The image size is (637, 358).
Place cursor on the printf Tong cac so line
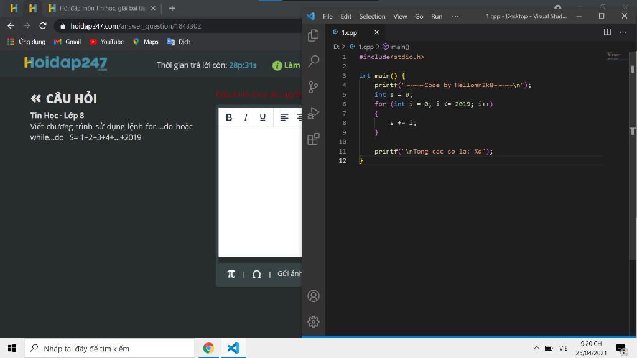(x=434, y=152)
